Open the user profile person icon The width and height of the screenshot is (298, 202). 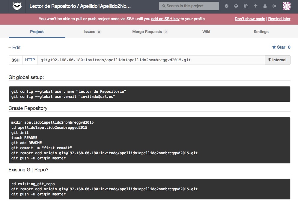pyautogui.click(x=265, y=6)
